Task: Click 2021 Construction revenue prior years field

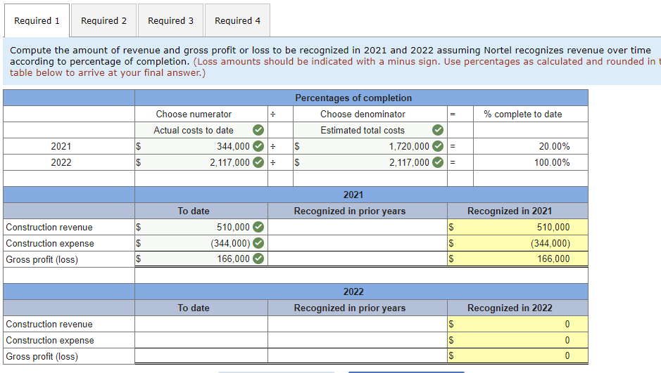Action: click(358, 227)
